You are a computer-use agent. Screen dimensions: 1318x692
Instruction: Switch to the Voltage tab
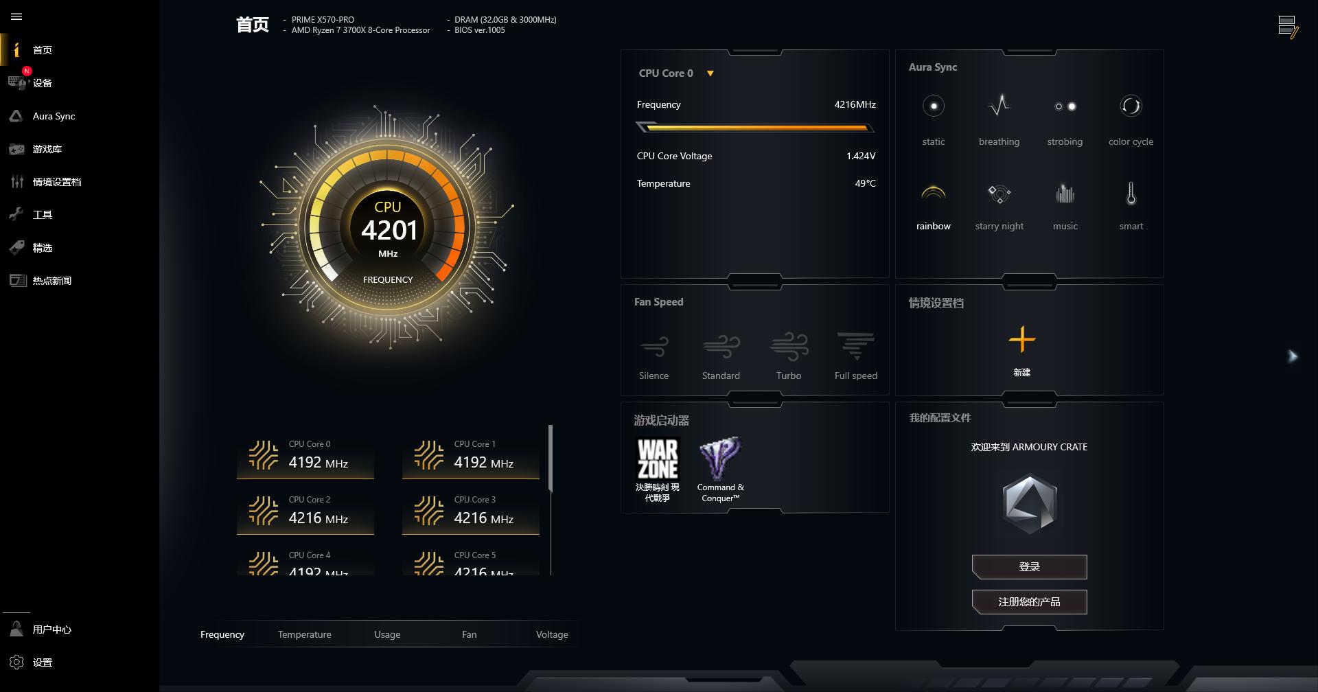(x=552, y=634)
